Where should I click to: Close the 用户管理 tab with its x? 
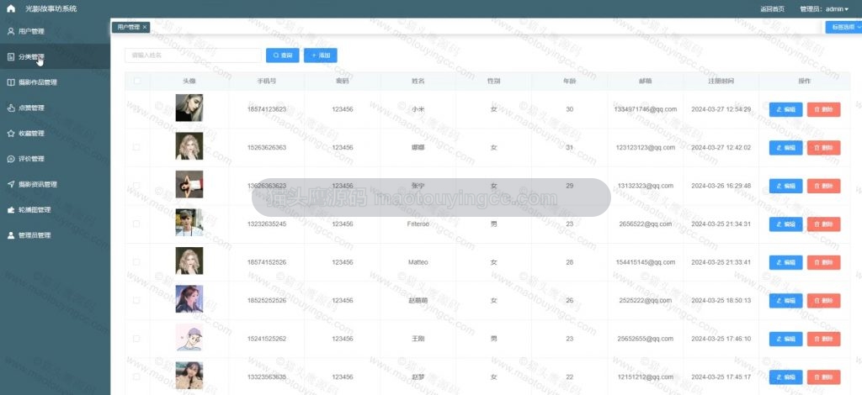(x=145, y=27)
